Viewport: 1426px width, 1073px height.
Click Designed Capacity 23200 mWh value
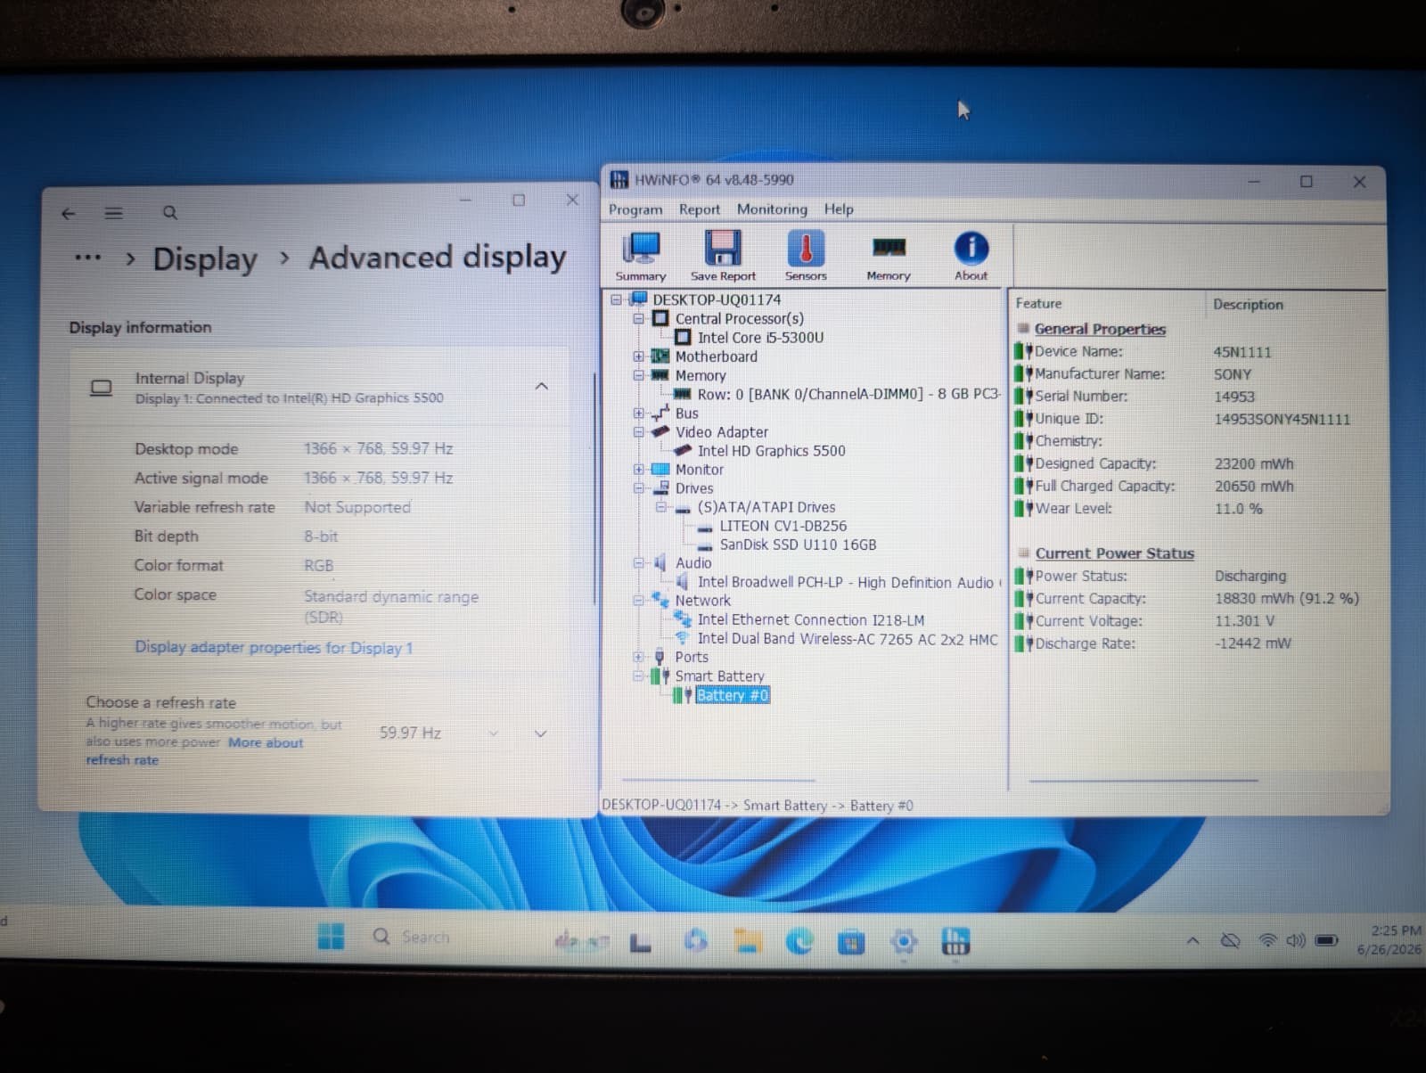point(1254,464)
